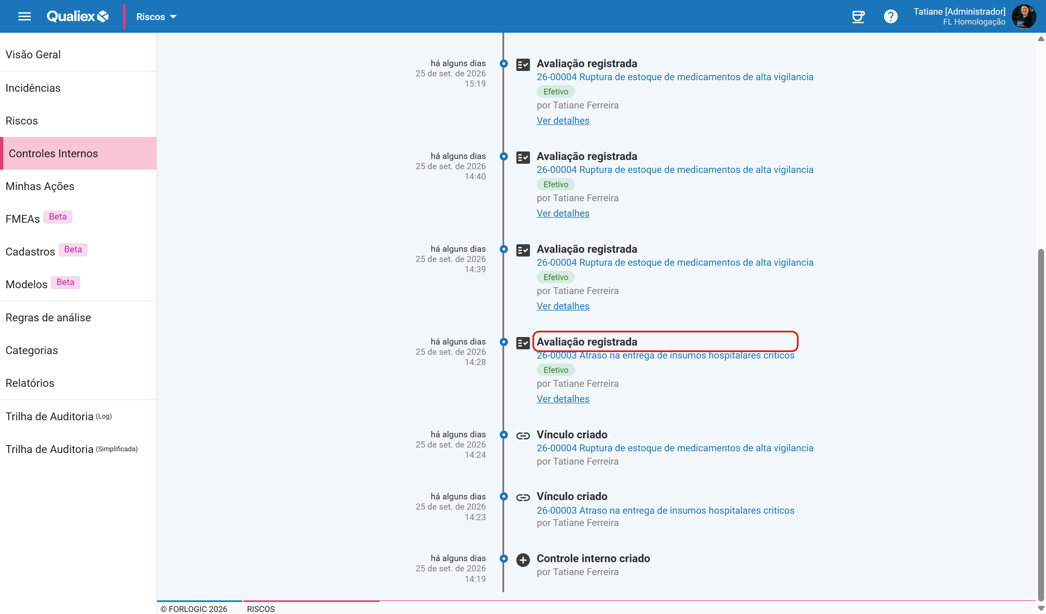Click the evaluation icon at 15:19 entry
The image size is (1046, 614).
(523, 64)
